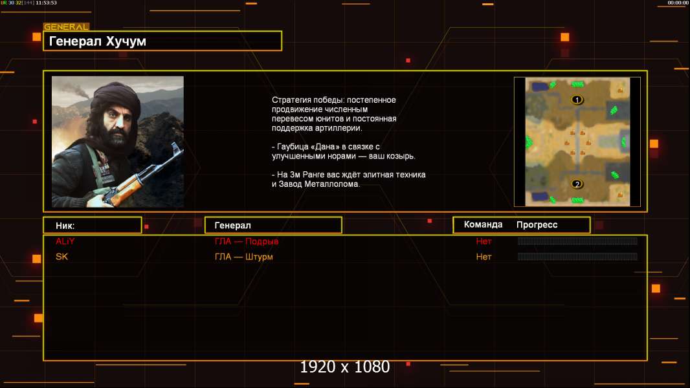This screenshot has height=388, width=690.
Task: Click the 'Ник:' column header
Action: [93, 226]
